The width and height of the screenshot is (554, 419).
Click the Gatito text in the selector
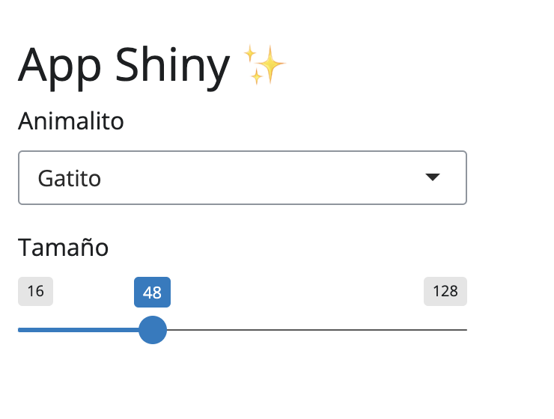click(x=69, y=178)
